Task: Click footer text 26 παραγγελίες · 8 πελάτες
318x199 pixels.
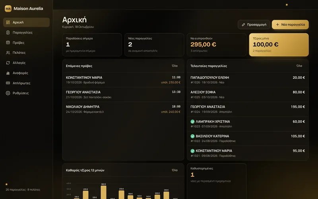Action: [x=23, y=190]
